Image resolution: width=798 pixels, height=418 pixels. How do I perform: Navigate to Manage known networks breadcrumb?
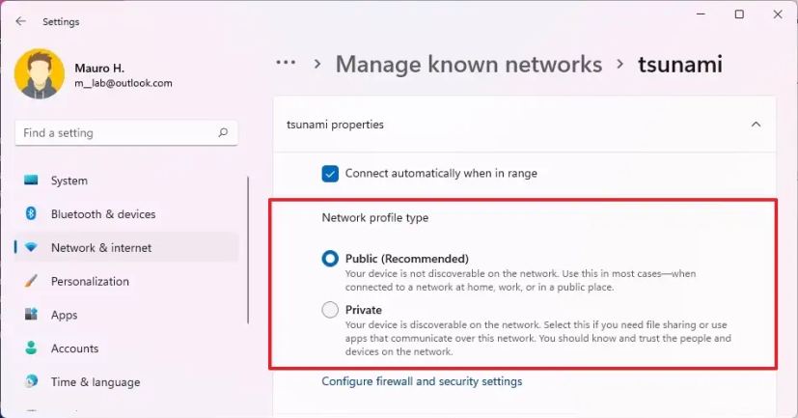pos(468,65)
